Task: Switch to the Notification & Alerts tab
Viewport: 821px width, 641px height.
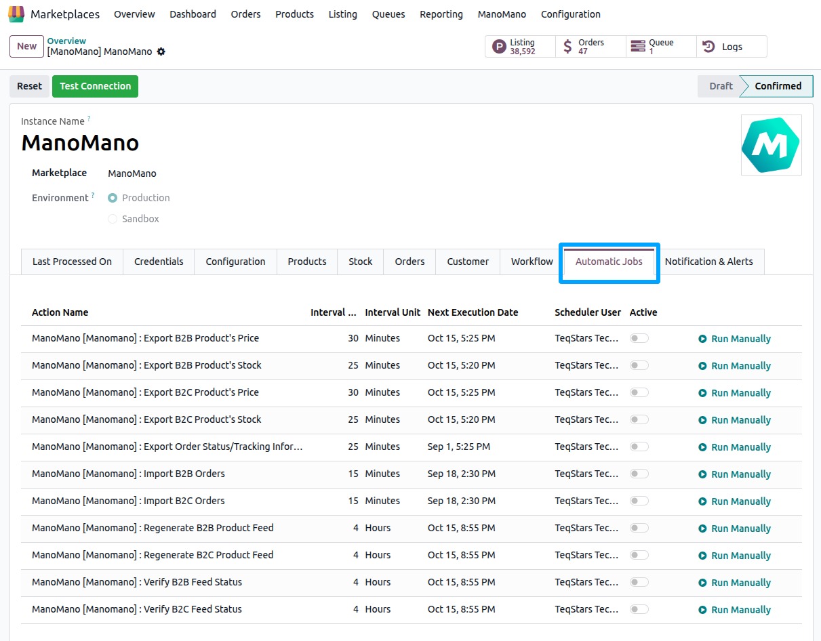Action: [x=708, y=262]
